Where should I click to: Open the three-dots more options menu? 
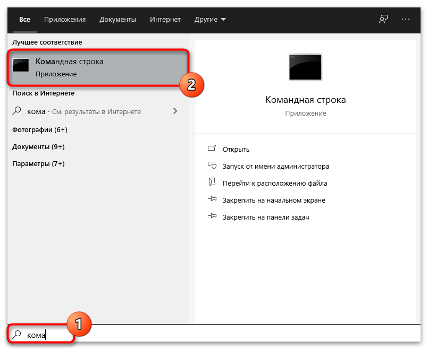[406, 20]
